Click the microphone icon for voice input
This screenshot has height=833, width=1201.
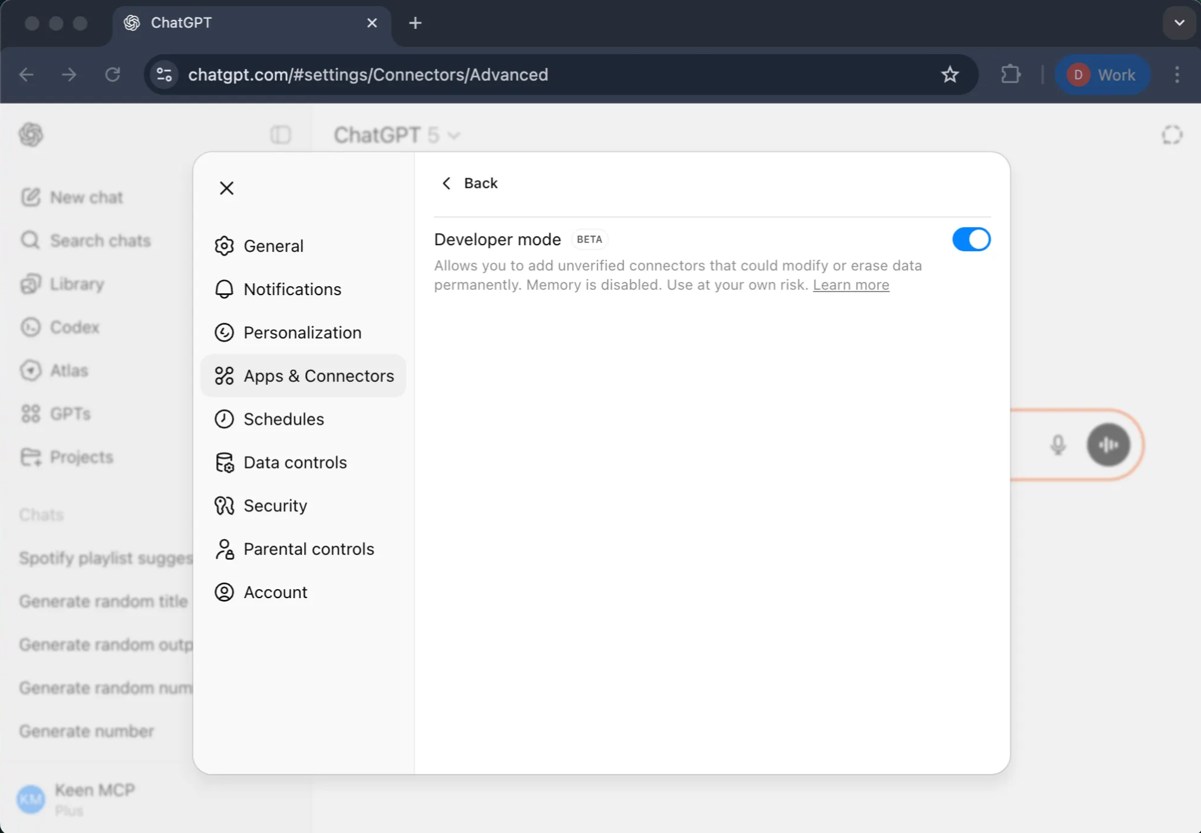1058,445
